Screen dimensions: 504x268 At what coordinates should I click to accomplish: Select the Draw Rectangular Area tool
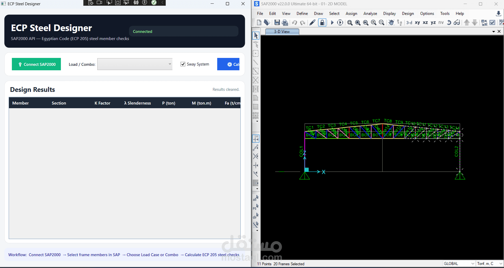pos(256,107)
